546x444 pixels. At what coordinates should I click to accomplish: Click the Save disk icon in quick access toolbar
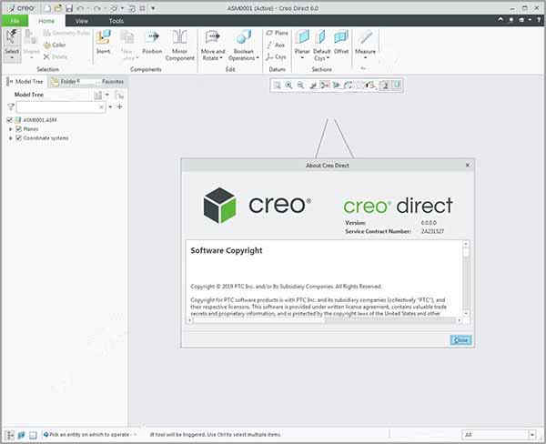tap(69, 8)
